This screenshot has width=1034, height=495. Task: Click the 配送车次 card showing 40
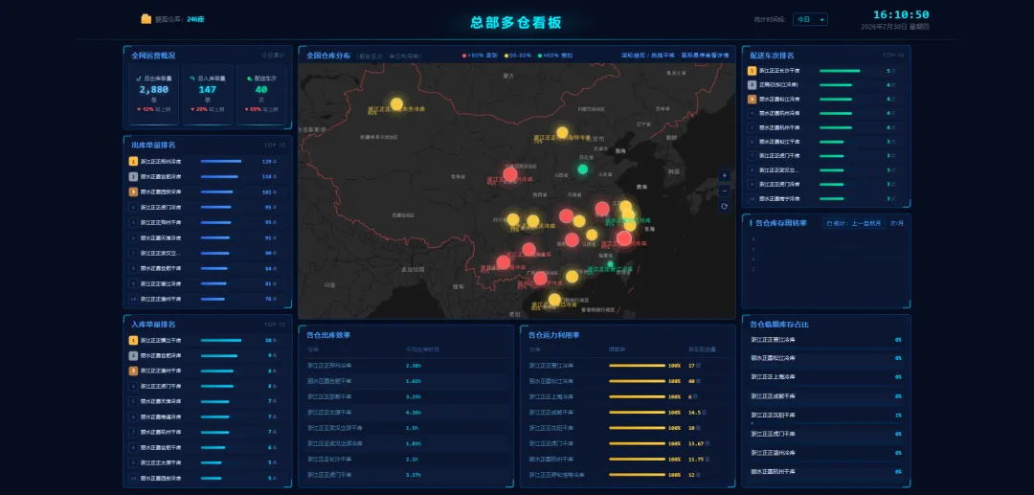pyautogui.click(x=261, y=95)
